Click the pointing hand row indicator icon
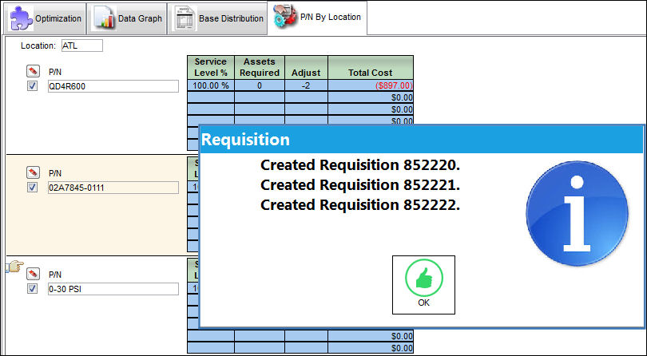 pyautogui.click(x=14, y=267)
